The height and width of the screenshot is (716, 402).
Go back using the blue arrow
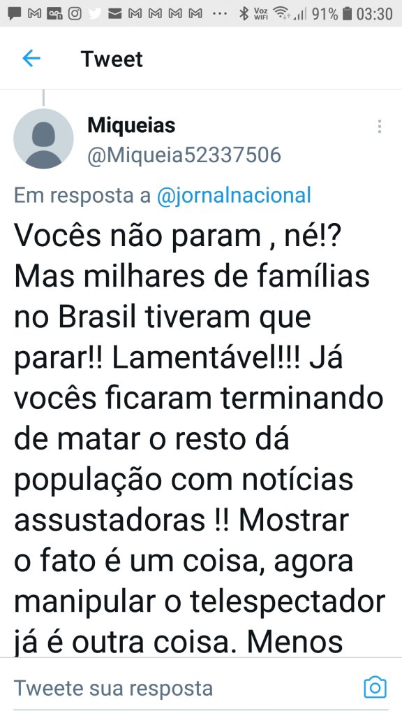pyautogui.click(x=31, y=59)
